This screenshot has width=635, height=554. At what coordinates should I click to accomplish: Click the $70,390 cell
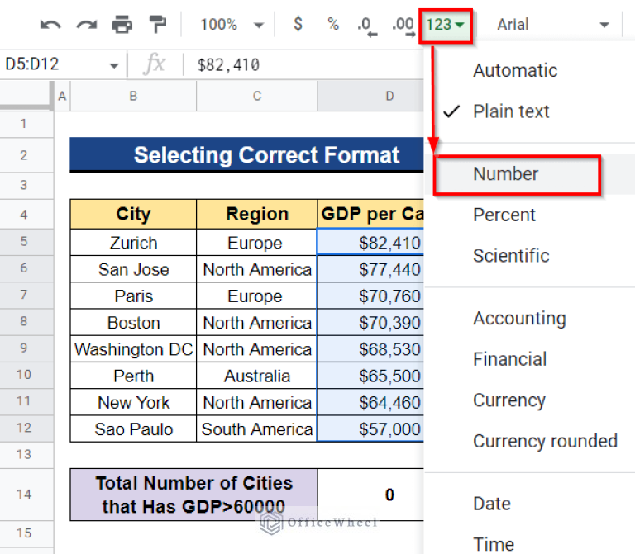tap(370, 323)
